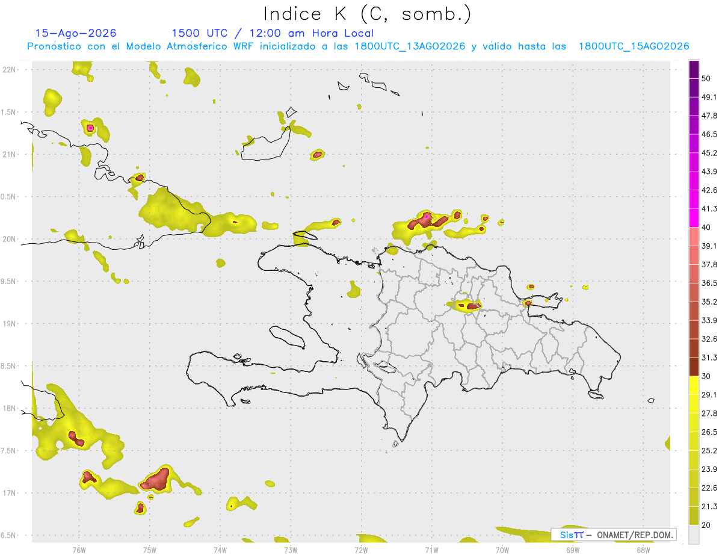The image size is (722, 558).
Task: Click brown colorbar segment between 30 and 31.3
Action: point(694,367)
